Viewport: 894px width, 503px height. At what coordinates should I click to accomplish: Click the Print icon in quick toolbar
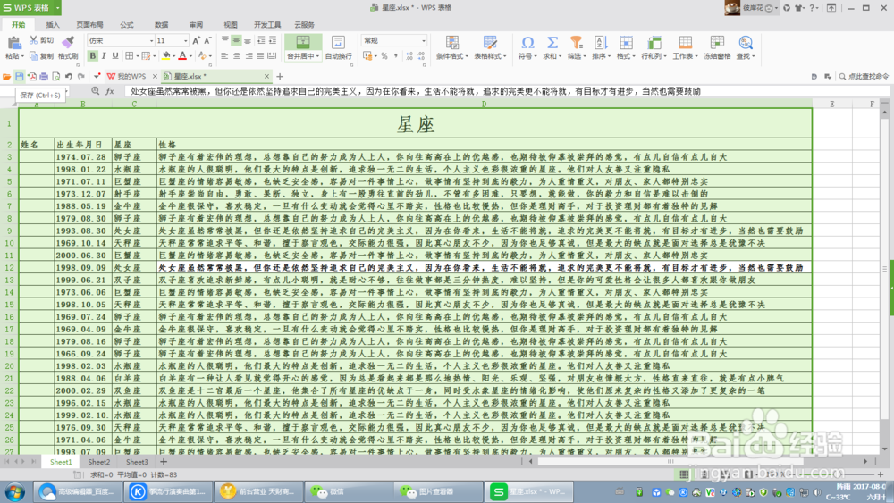coord(44,76)
